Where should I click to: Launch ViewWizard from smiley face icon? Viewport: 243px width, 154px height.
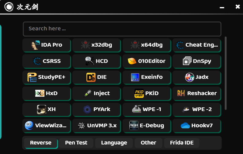tap(29, 125)
